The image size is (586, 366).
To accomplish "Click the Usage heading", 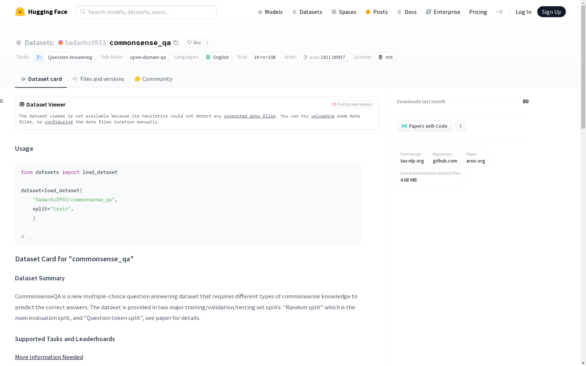I will click(x=24, y=149).
